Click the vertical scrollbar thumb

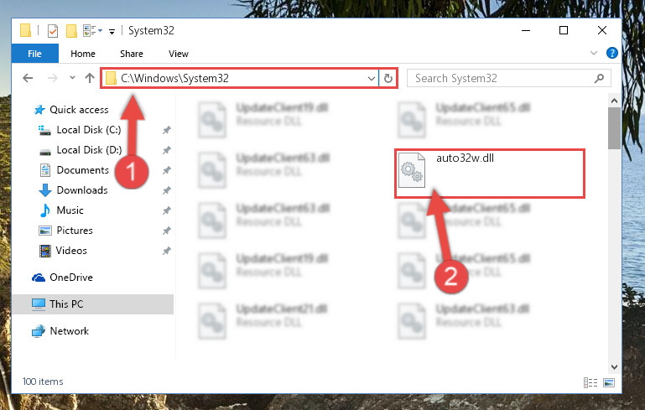coord(614,128)
